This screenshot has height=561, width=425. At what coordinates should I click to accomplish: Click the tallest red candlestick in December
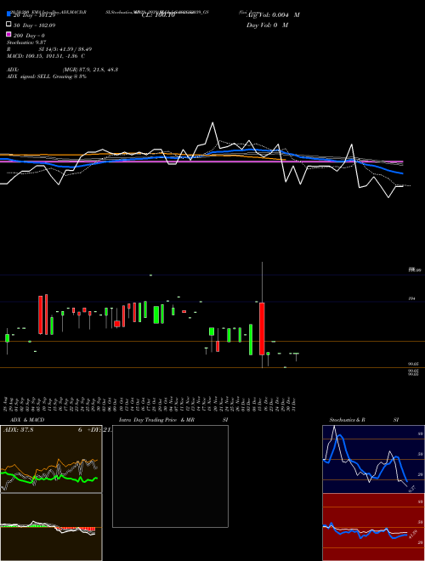tap(263, 329)
